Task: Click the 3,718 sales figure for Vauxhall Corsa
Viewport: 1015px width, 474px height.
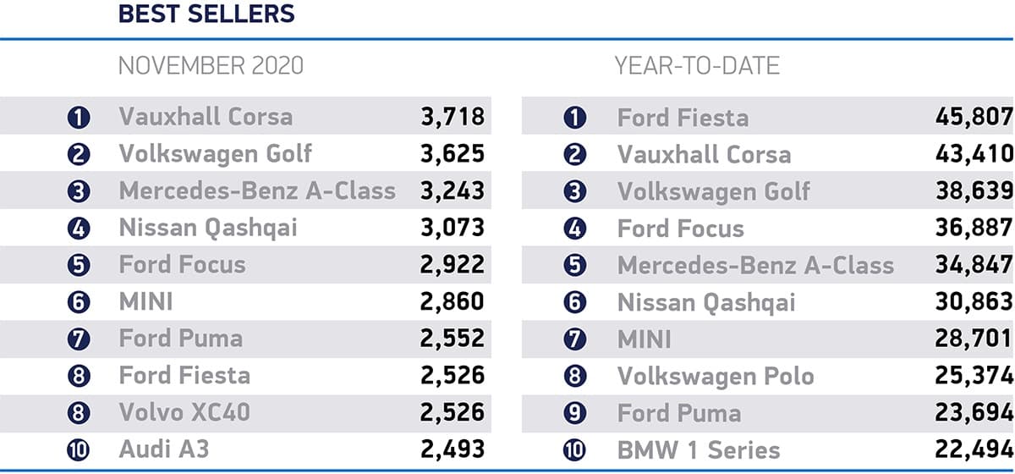Action: pyautogui.click(x=453, y=117)
